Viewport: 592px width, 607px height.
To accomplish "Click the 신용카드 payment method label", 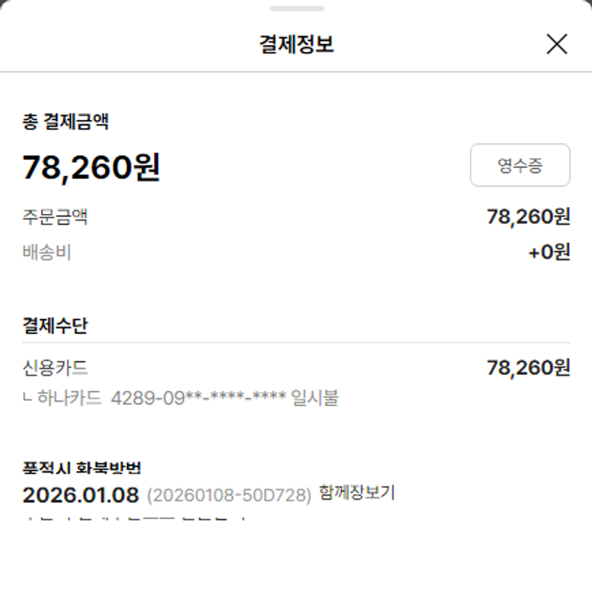I will pyautogui.click(x=54, y=368).
